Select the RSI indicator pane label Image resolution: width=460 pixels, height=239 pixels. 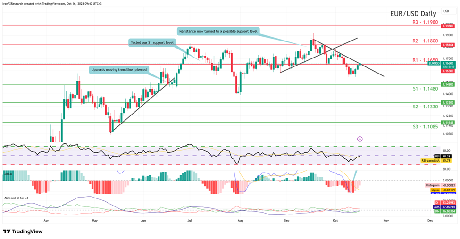point(7,146)
